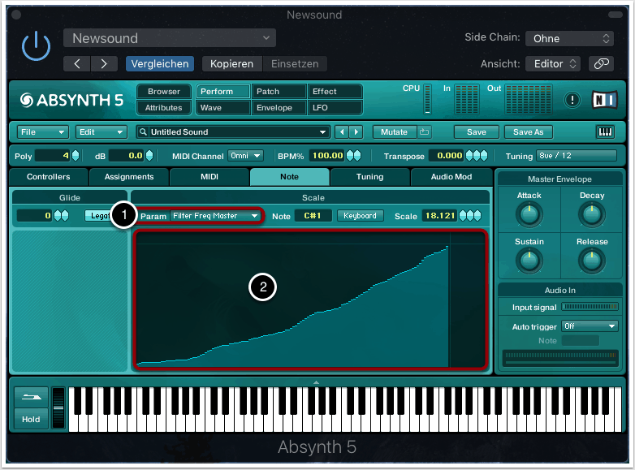Toggle the Hold button
This screenshot has height=470, width=635.
pos(31,420)
